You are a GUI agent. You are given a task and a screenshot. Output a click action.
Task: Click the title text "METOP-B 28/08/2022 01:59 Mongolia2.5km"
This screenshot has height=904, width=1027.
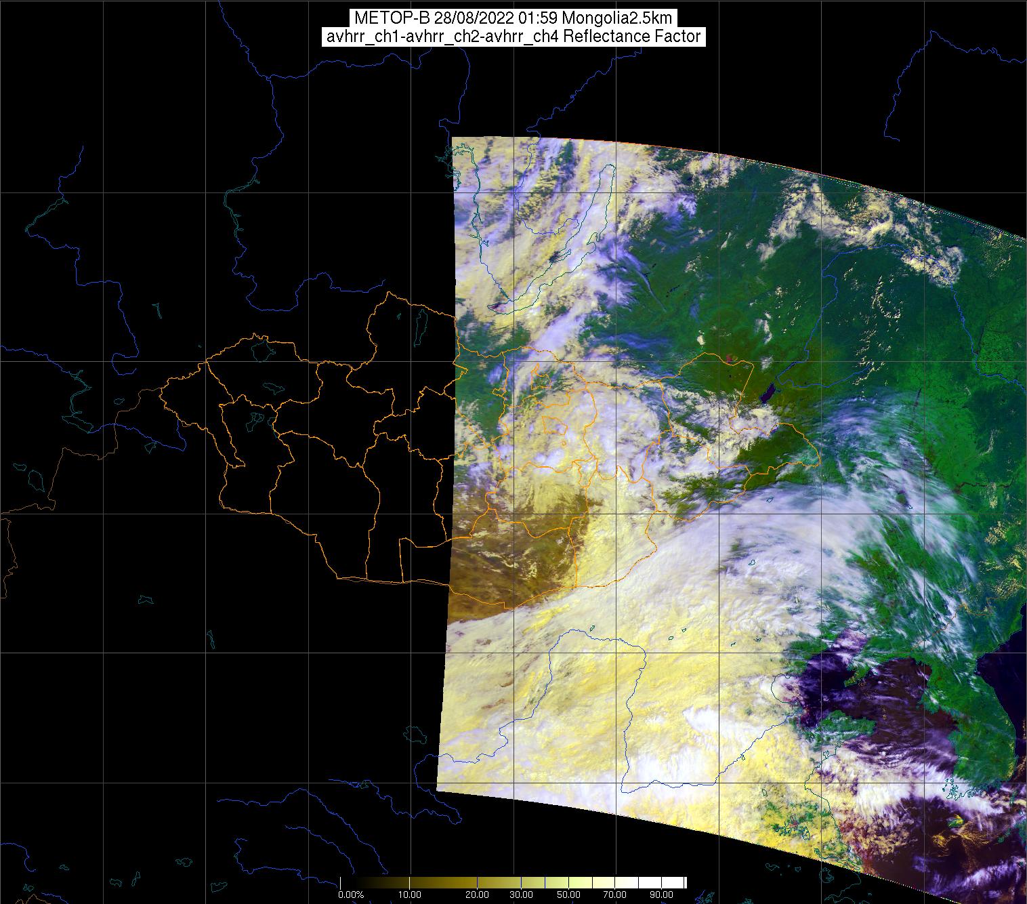click(513, 18)
